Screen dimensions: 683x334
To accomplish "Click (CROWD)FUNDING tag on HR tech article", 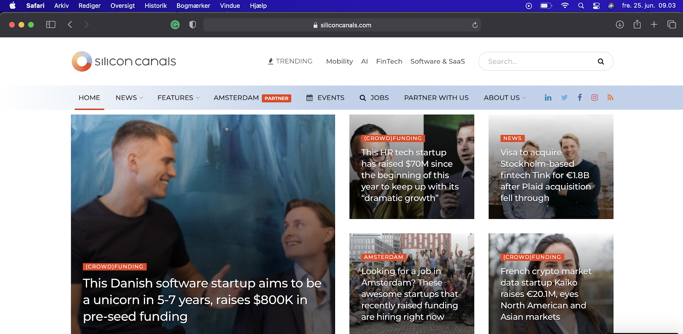I will [393, 138].
